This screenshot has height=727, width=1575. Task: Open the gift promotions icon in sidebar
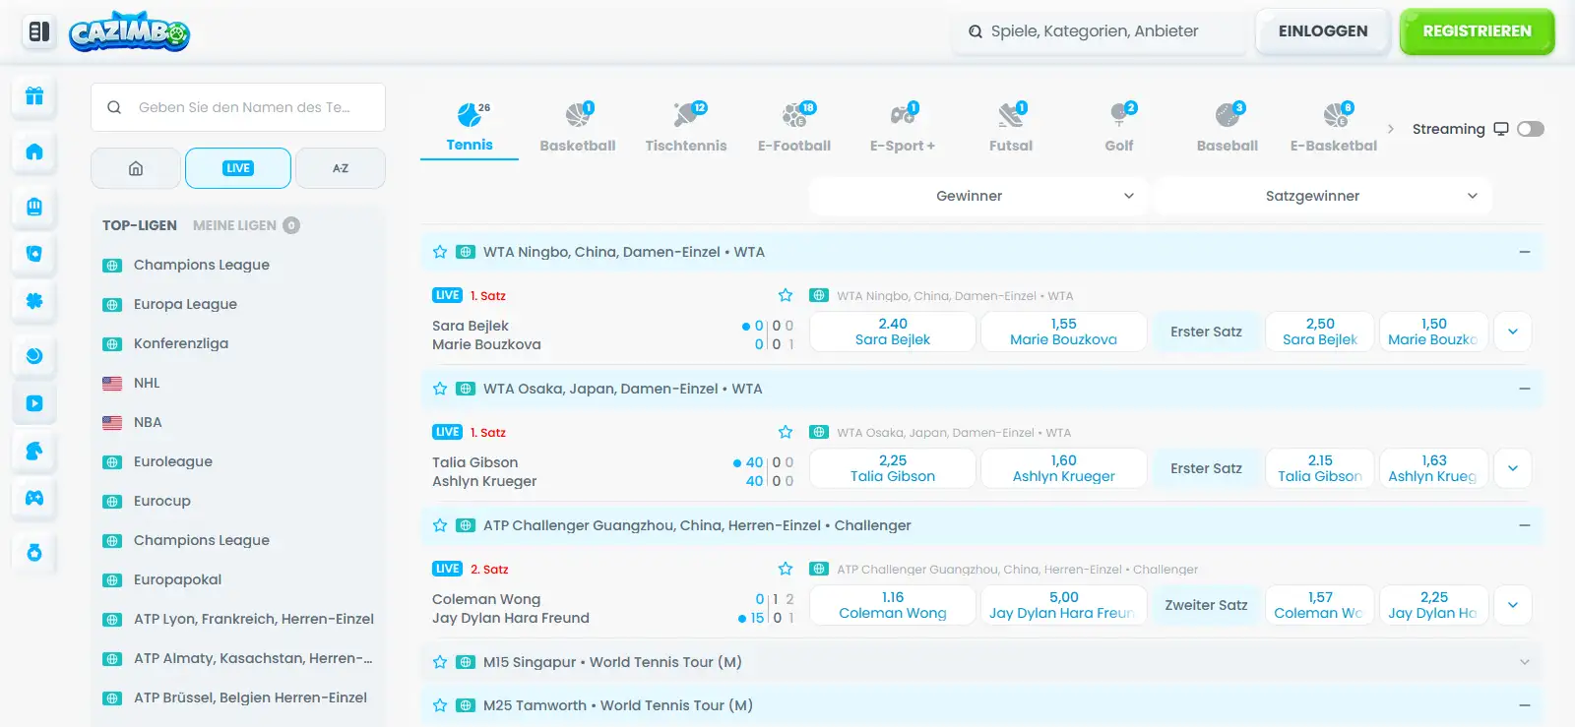(34, 96)
